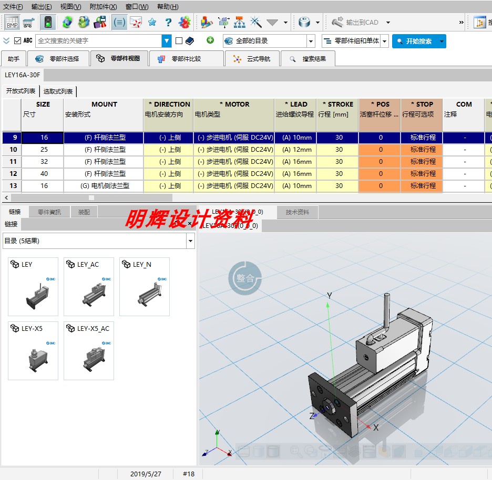Click the blue book icon
Viewport: 492px width, 480px height.
tap(190, 41)
